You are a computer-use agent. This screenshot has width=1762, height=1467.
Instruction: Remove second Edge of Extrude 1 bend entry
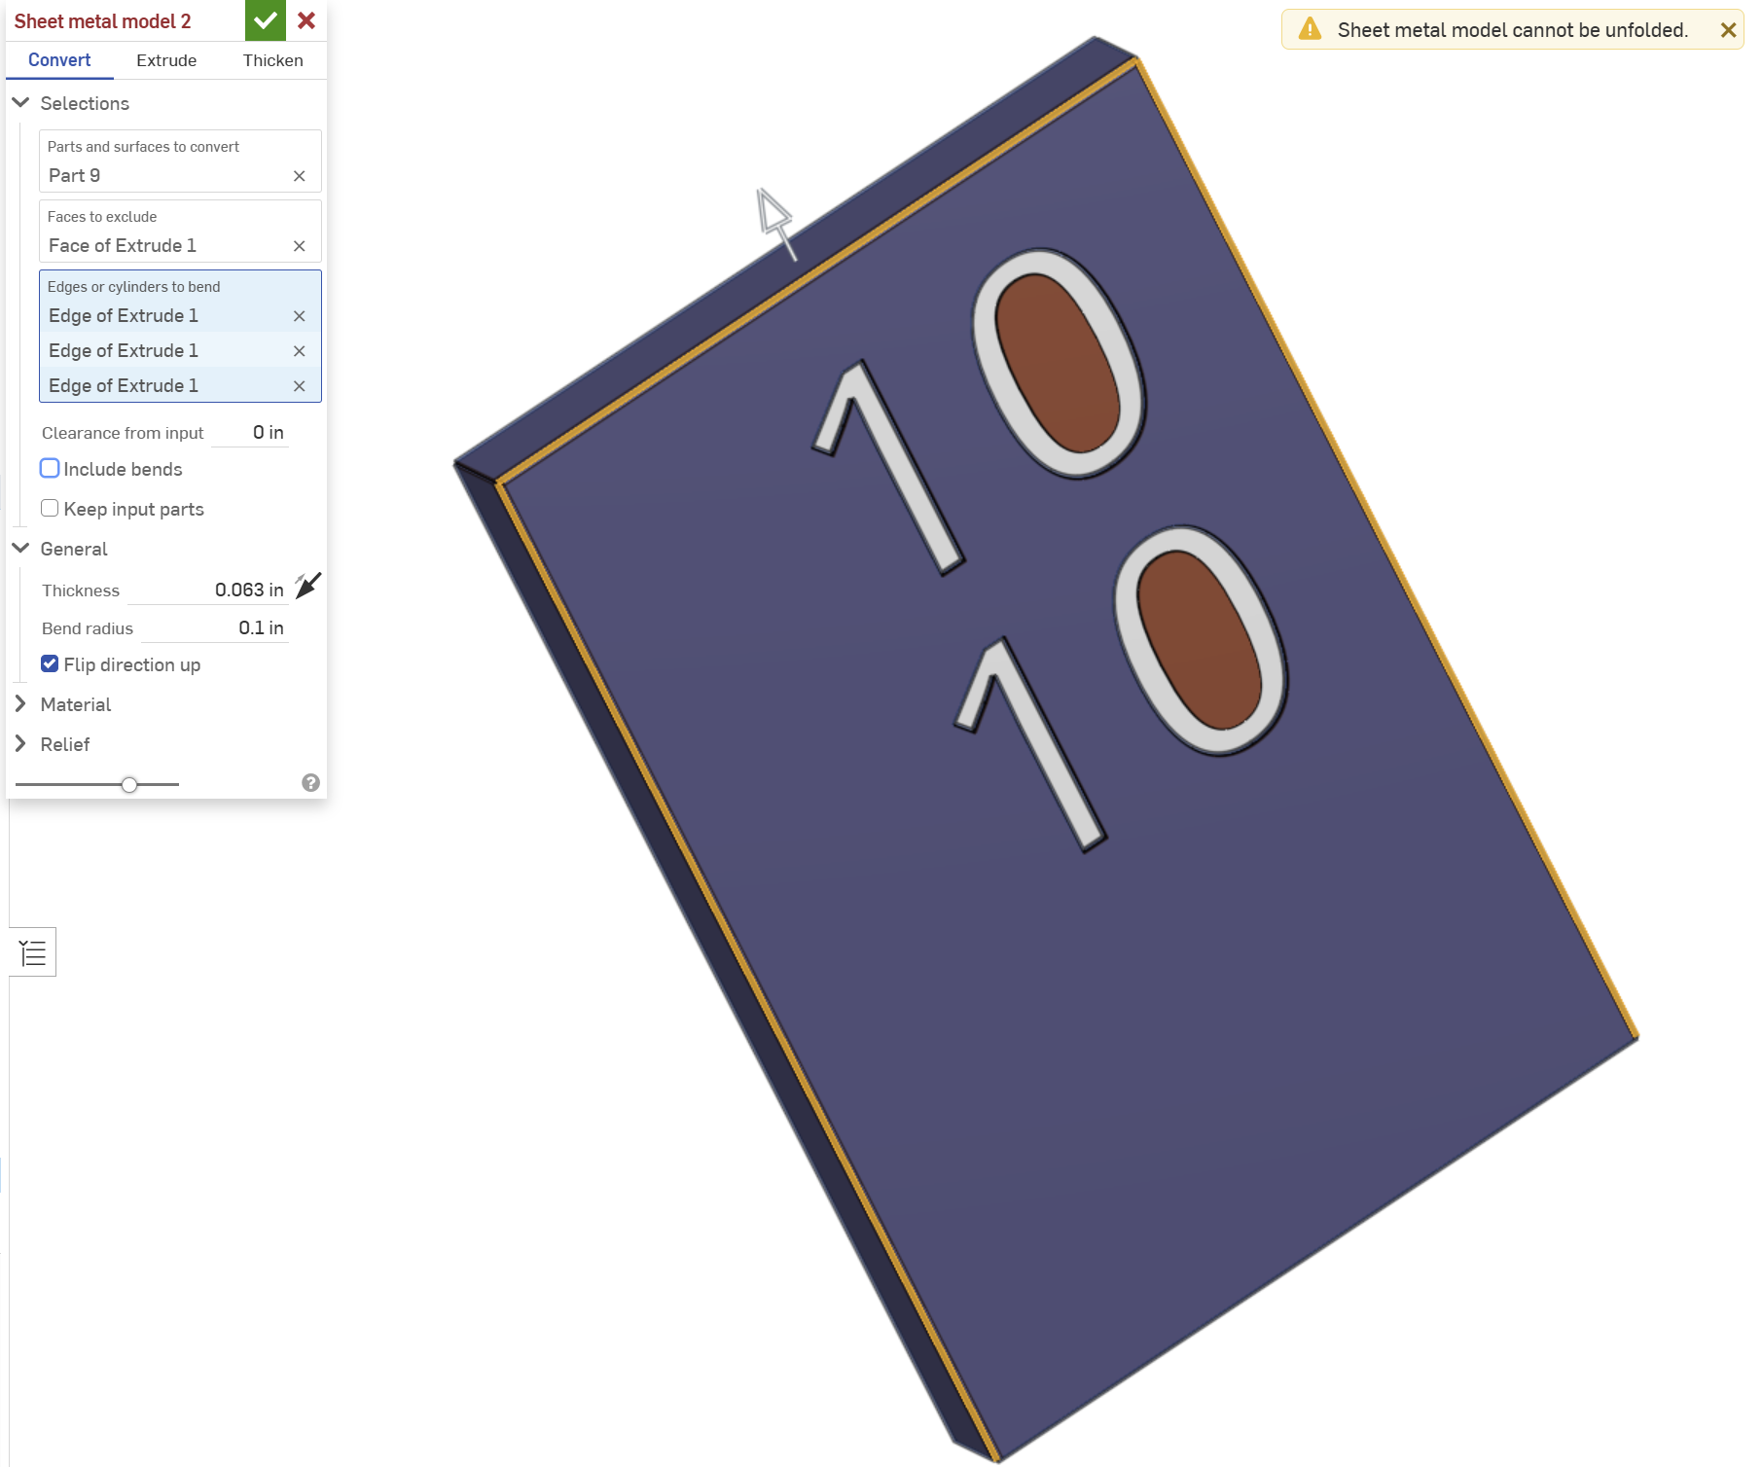300,351
